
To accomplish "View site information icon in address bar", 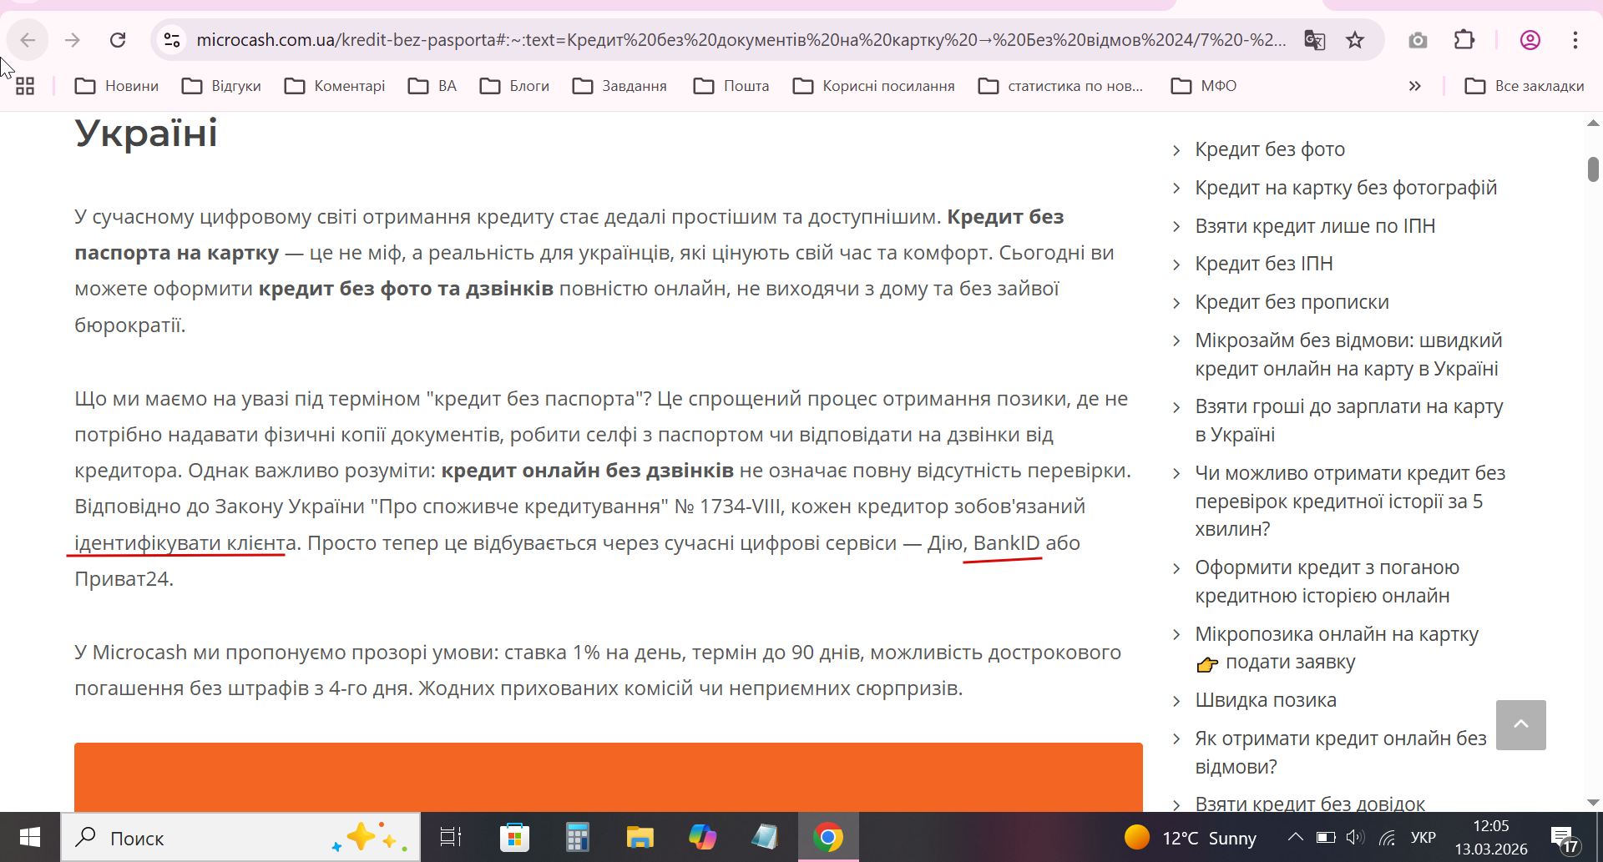I will pos(172,40).
